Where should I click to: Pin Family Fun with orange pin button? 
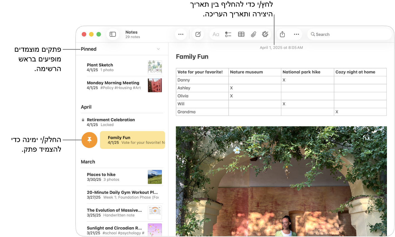point(89,140)
